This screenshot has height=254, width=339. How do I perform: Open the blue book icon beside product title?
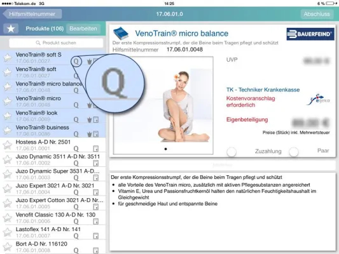click(121, 34)
